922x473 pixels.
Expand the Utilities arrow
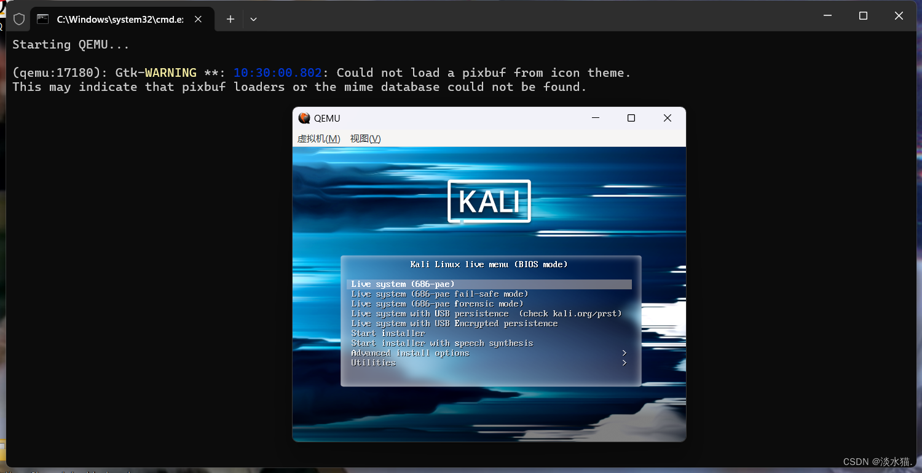coord(625,363)
